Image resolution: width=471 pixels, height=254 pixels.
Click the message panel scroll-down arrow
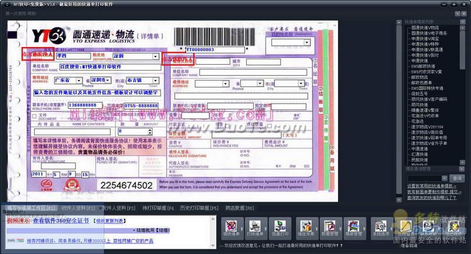point(213,245)
